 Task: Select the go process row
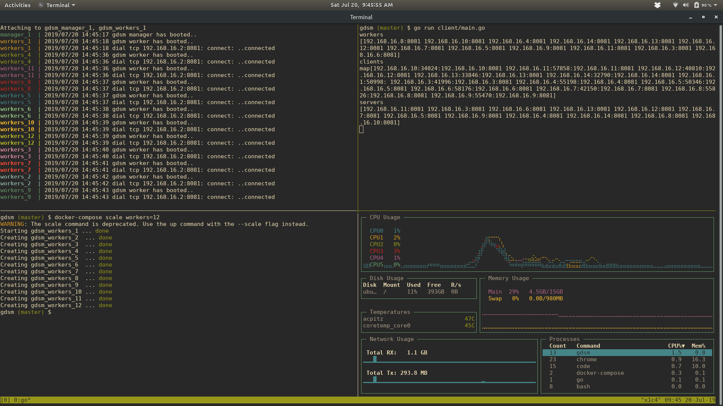pos(627,380)
